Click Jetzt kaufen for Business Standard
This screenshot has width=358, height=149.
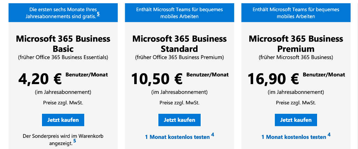[x=179, y=120]
